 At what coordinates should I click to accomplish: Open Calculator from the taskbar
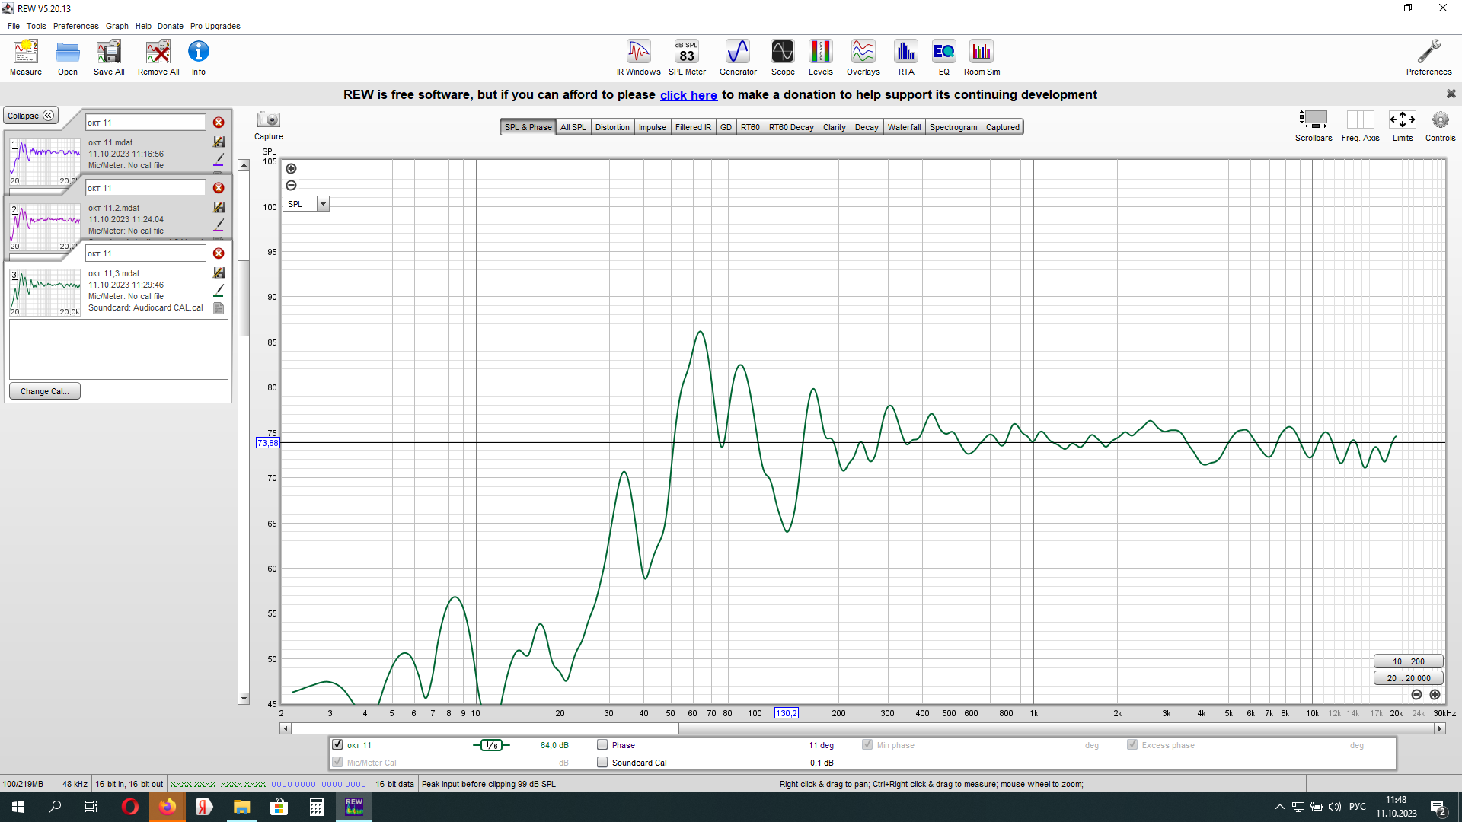316,807
